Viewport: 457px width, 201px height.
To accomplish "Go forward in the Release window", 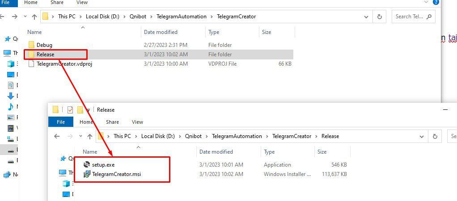I will coord(70,136).
